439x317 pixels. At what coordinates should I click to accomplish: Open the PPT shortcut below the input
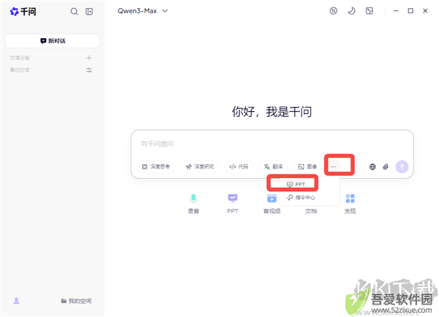click(x=233, y=204)
